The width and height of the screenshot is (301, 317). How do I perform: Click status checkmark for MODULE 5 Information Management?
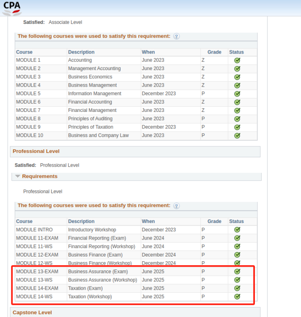click(x=237, y=94)
